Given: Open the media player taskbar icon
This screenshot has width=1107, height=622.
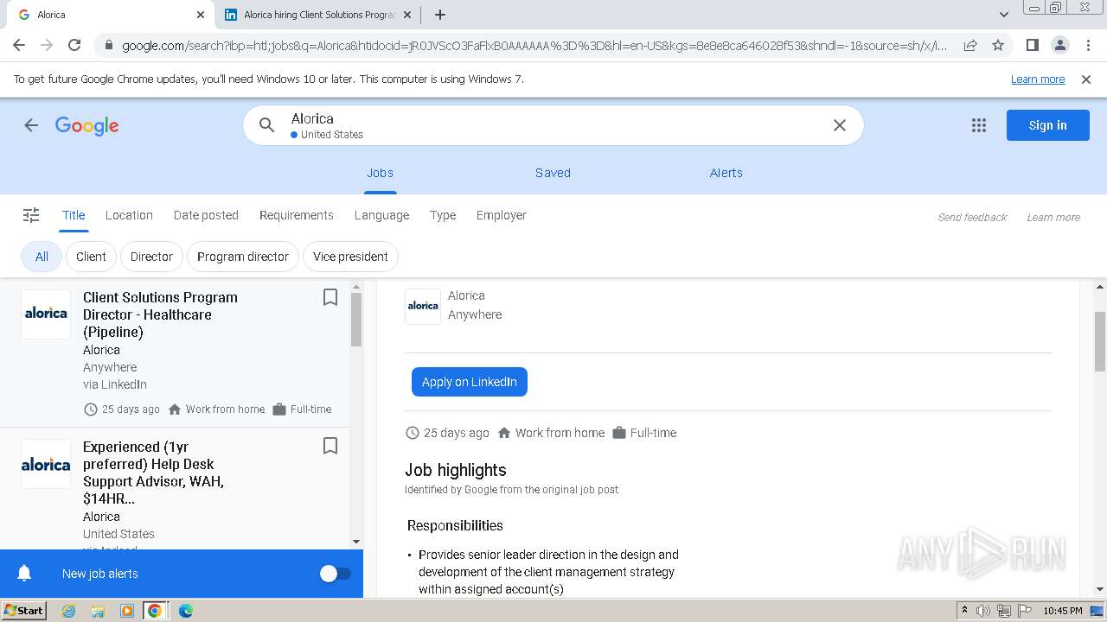Looking at the screenshot, I should coord(127,611).
